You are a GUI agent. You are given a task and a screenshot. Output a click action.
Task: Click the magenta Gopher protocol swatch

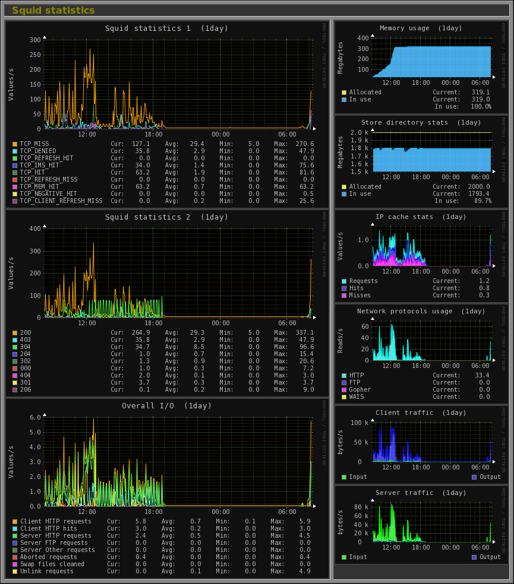pos(344,389)
